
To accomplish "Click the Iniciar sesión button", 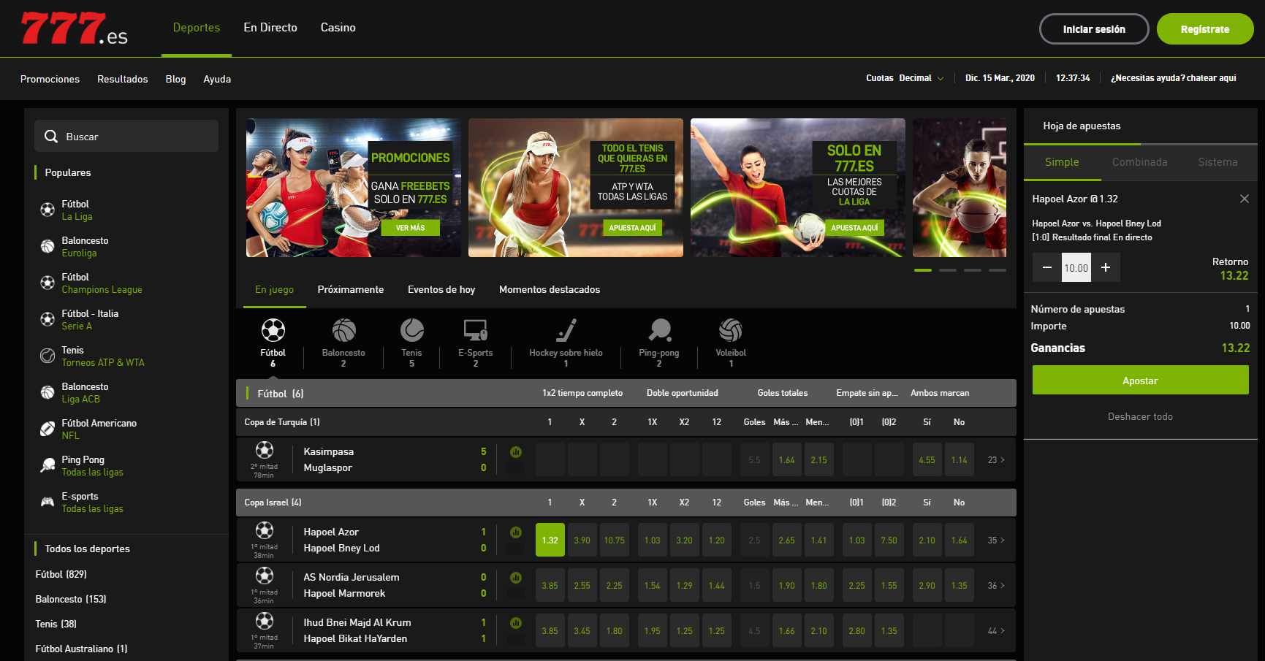I will 1094,29.
